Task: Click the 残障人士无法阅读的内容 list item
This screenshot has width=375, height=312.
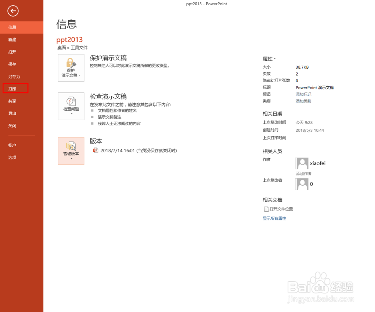Action: tap(119, 124)
